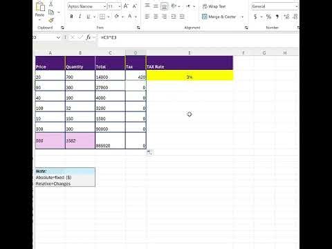Bottom align the cell text
This screenshot has width=332, height=249.
click(x=164, y=6)
